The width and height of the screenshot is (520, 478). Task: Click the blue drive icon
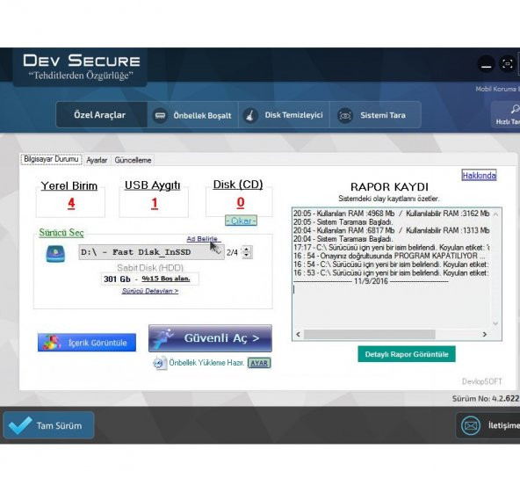[55, 254]
